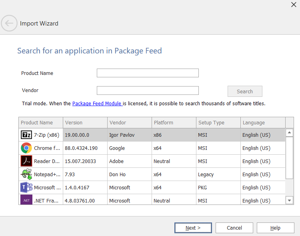This screenshot has width=300, height=236.
Task: Click the Notepad++ chameleon icon
Action: click(x=26, y=174)
